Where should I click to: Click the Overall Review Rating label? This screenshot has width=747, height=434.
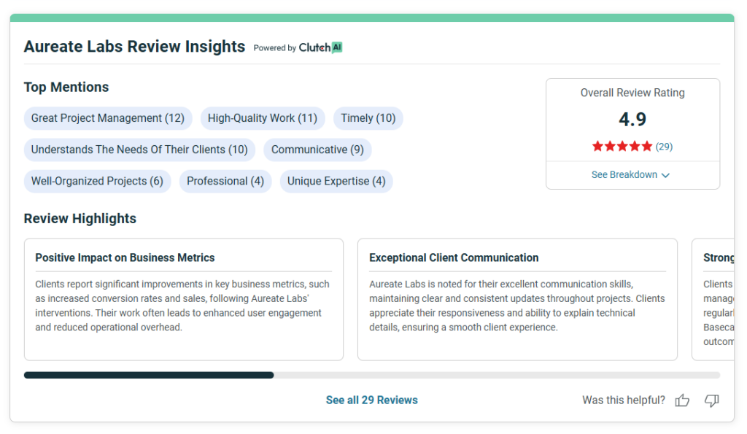click(632, 93)
